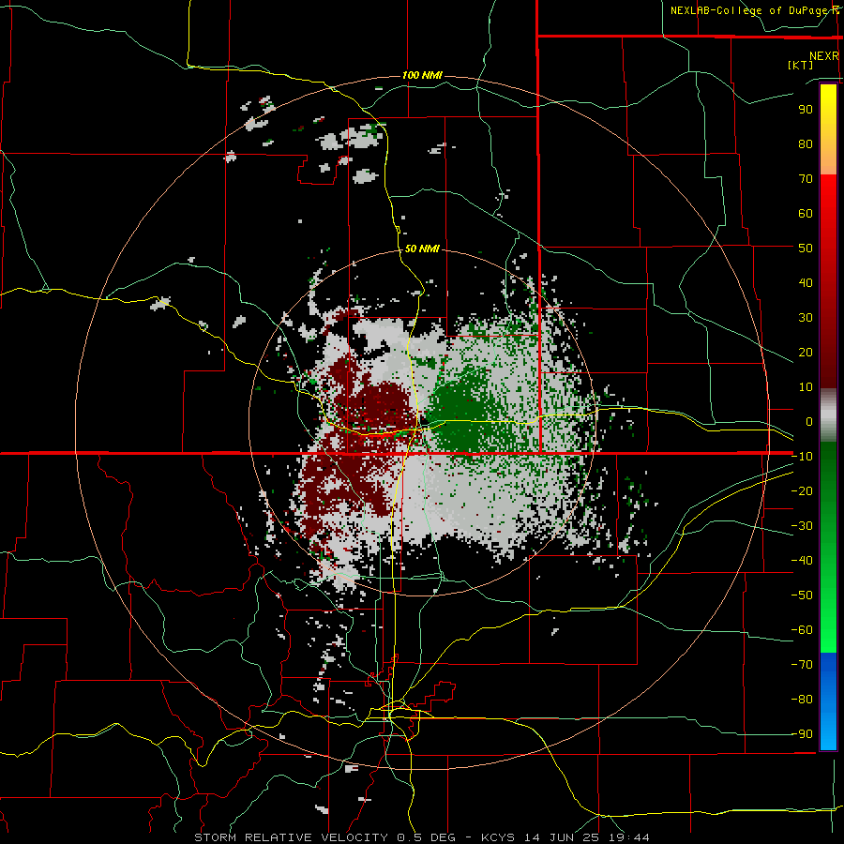Pick the light blue bottom segment of color bar

click(828, 732)
